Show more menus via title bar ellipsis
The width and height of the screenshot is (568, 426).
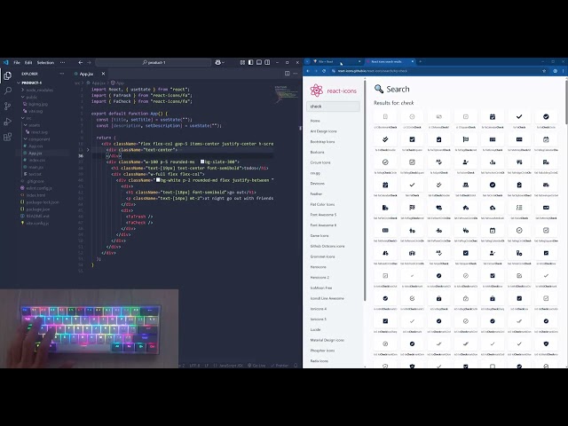62,63
